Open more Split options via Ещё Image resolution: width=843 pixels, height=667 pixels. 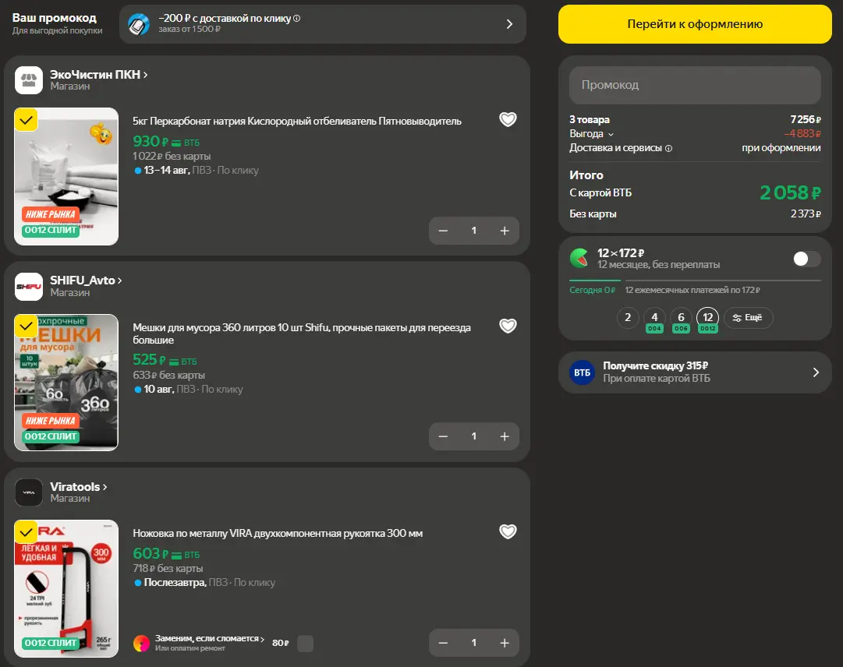coord(749,317)
